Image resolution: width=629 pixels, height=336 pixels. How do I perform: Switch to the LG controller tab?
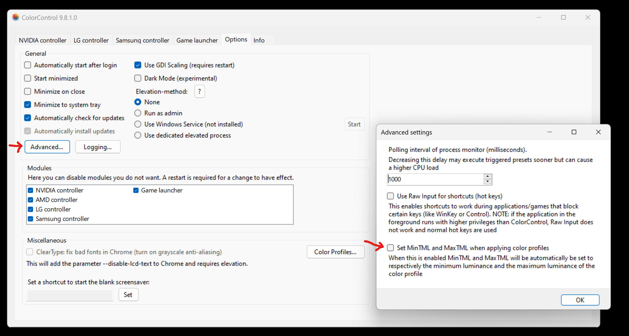tap(91, 40)
